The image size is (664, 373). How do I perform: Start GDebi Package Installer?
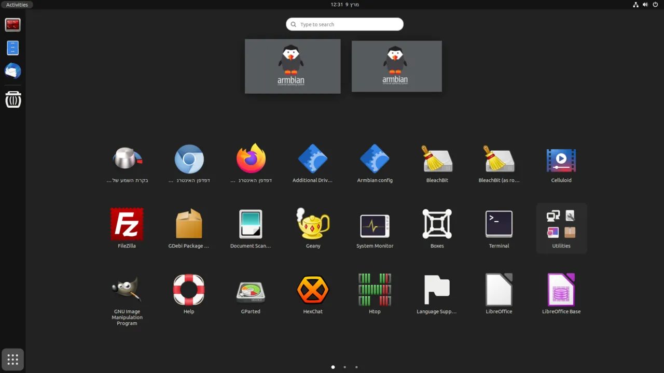(x=189, y=224)
